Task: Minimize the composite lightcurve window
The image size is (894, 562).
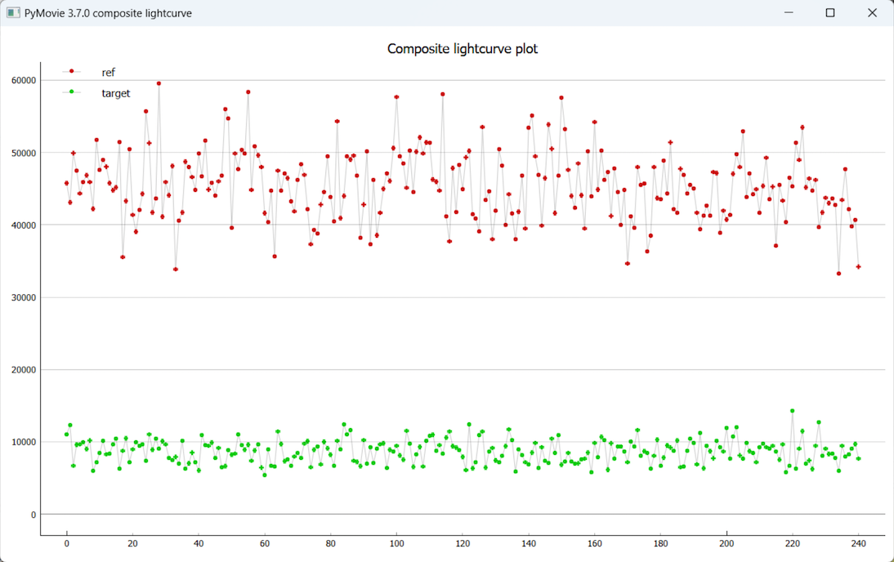Action: pos(789,13)
